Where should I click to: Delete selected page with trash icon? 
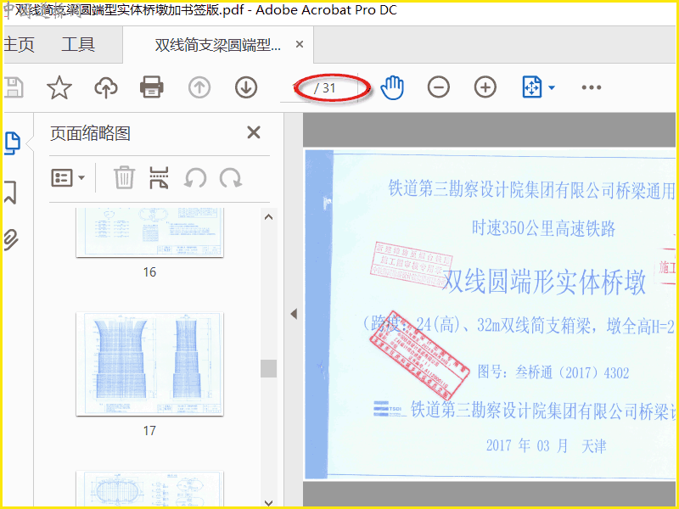point(124,177)
